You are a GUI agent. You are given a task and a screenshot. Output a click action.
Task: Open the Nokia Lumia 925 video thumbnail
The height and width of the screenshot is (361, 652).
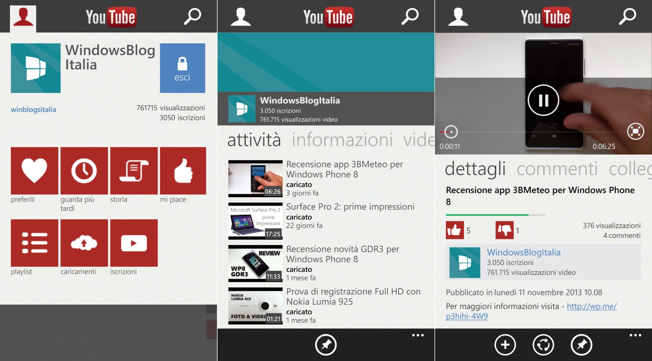[x=255, y=306]
